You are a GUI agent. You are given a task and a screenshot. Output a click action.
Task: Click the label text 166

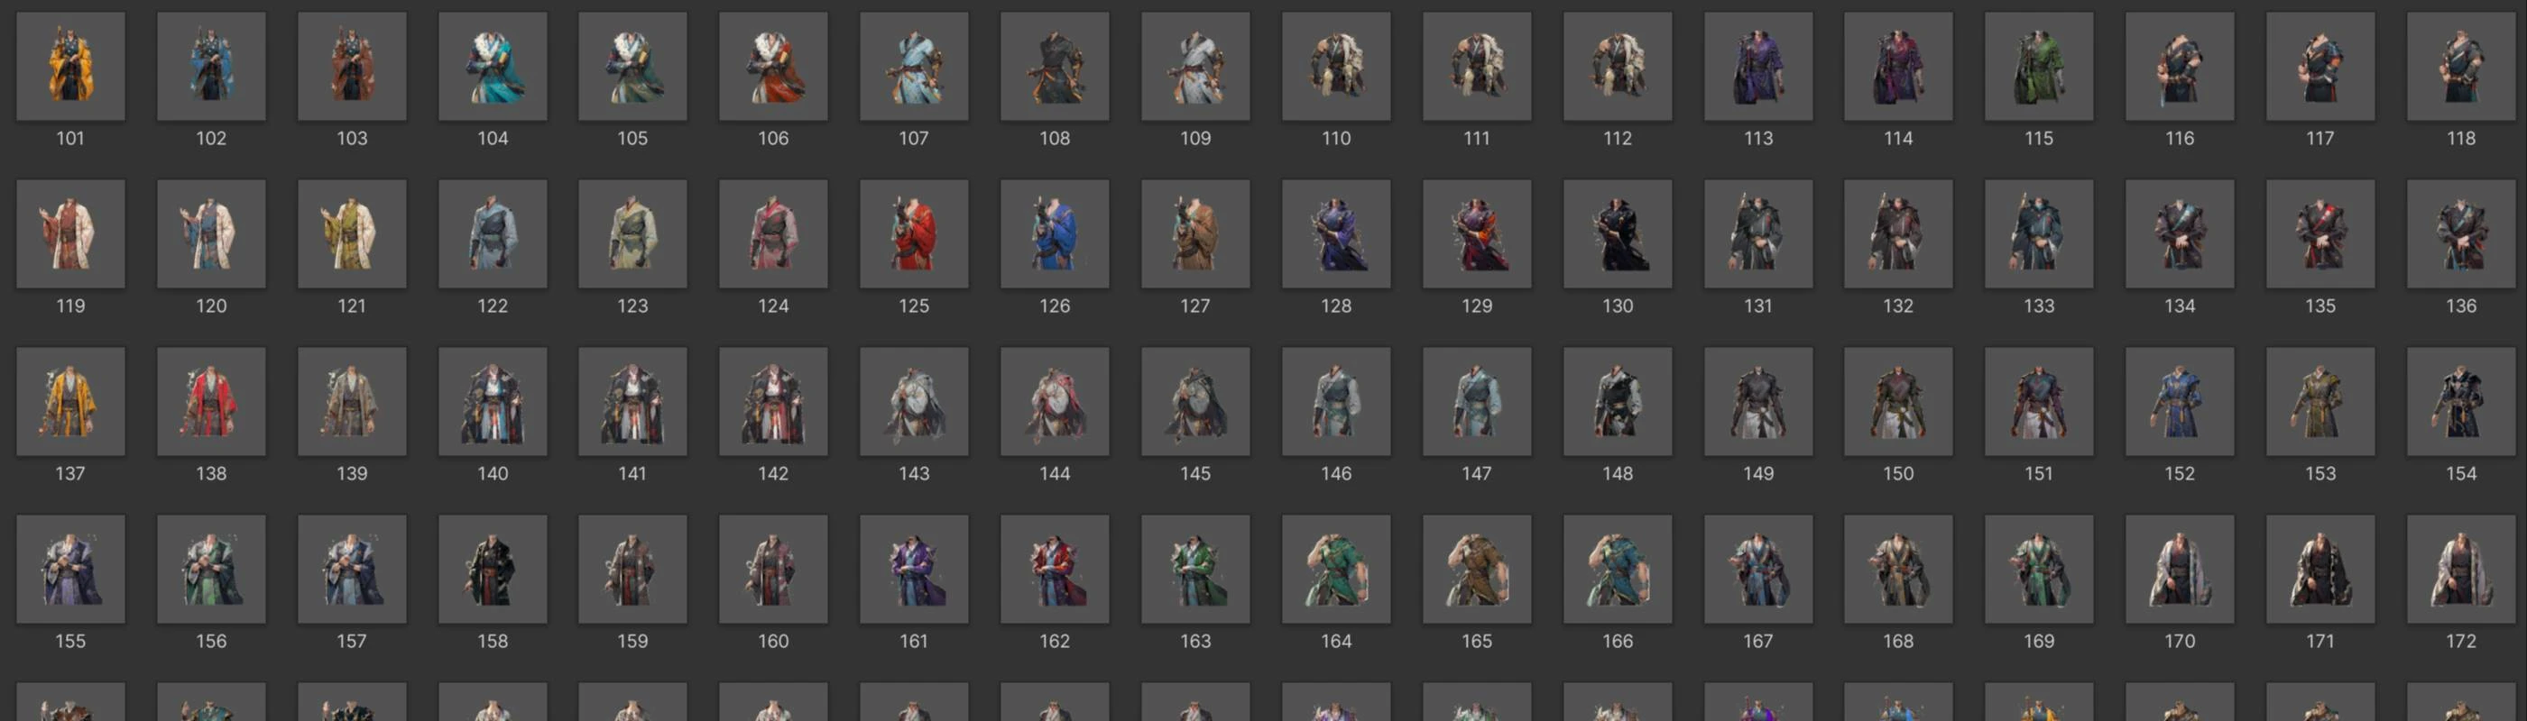(1617, 641)
